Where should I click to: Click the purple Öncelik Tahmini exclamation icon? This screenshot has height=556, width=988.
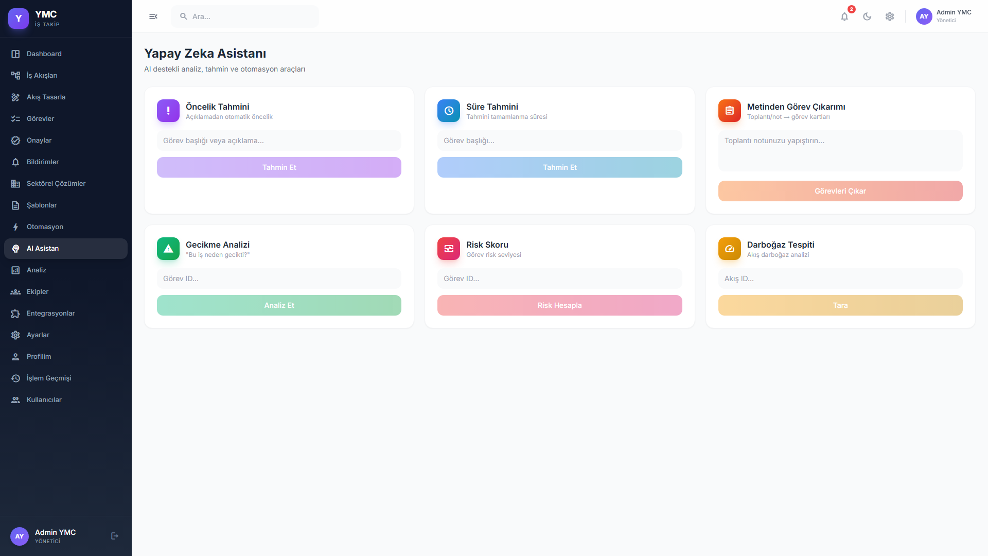pyautogui.click(x=168, y=111)
